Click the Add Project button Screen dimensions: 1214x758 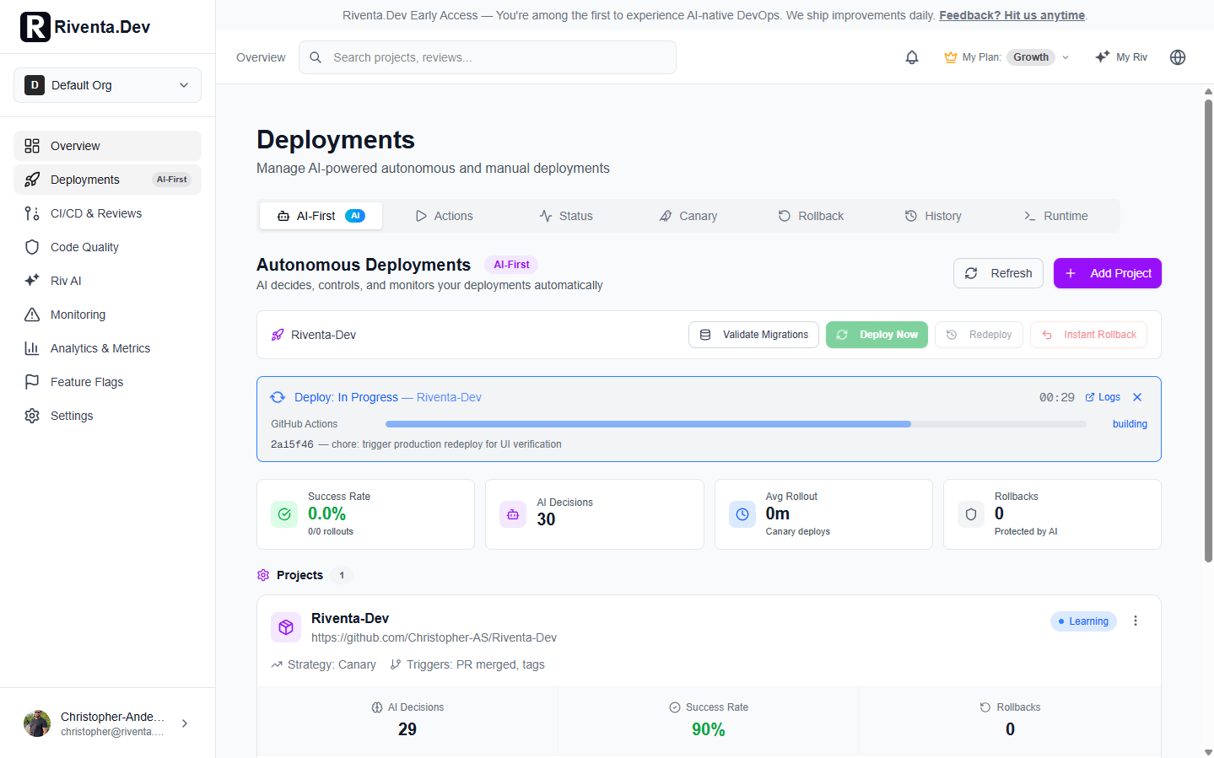[x=1107, y=273]
